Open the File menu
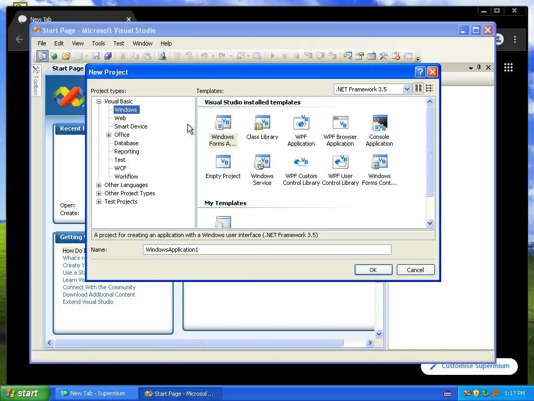534x401 pixels. pyautogui.click(x=42, y=43)
